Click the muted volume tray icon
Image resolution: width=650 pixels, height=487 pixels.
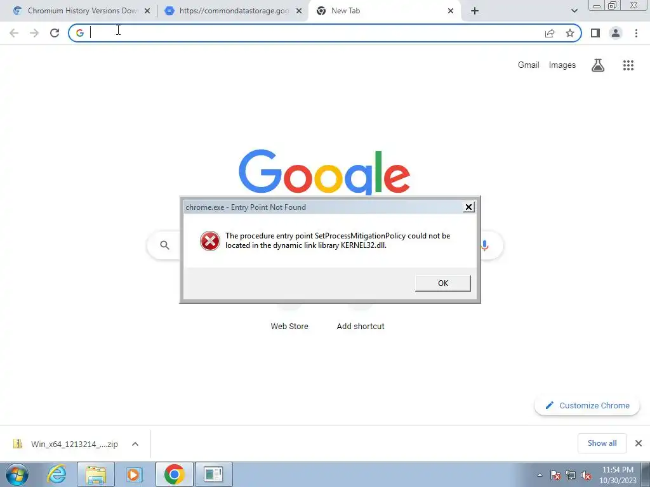click(586, 475)
